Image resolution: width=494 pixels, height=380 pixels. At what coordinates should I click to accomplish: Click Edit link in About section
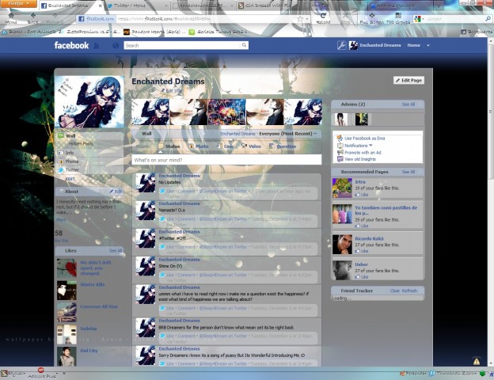(116, 192)
